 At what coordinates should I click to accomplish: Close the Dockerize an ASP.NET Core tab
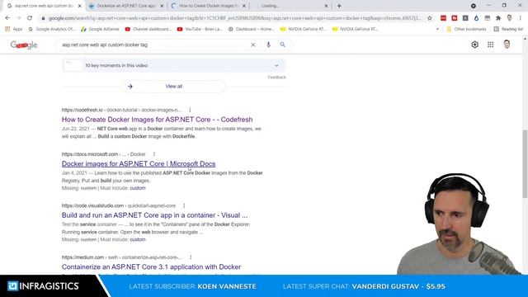pos(162,6)
